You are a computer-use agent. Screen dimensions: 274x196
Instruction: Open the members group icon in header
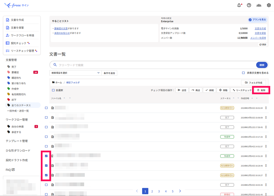tap(259, 5)
